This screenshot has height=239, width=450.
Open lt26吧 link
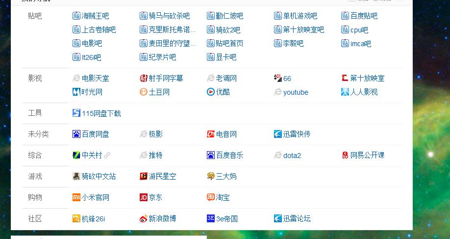click(91, 57)
